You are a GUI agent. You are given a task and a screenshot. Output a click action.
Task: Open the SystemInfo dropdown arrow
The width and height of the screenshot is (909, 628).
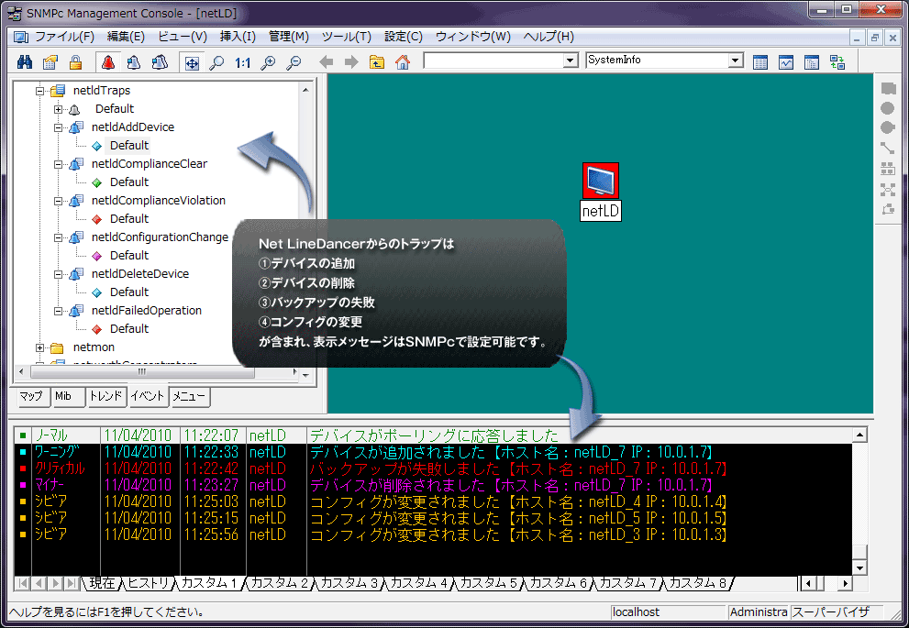[736, 61]
